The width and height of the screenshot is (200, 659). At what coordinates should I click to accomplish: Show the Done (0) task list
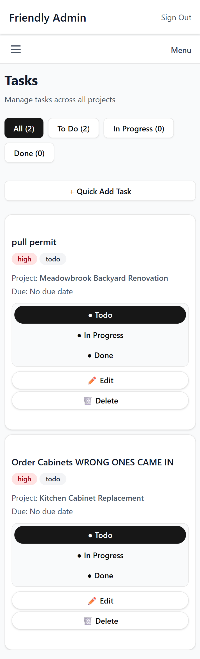[x=29, y=153]
